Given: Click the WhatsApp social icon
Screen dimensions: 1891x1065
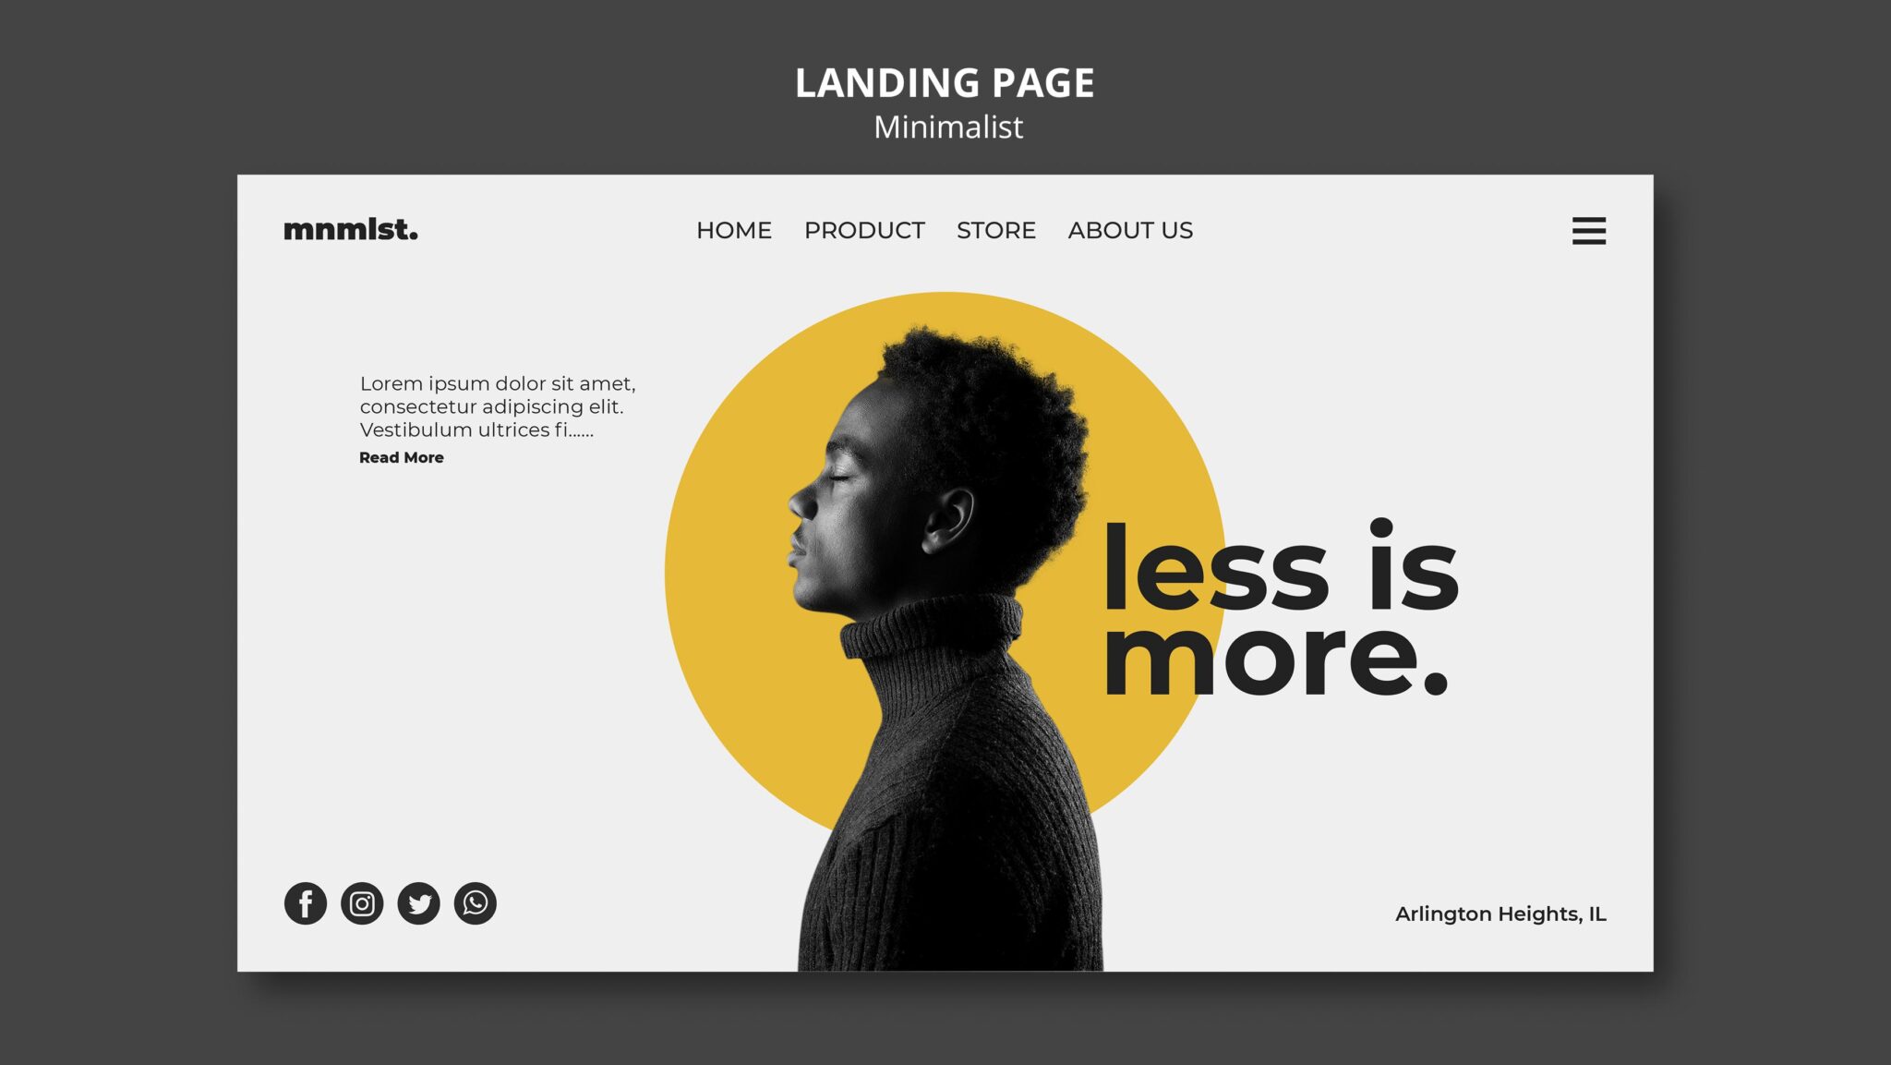Looking at the screenshot, I should point(474,902).
